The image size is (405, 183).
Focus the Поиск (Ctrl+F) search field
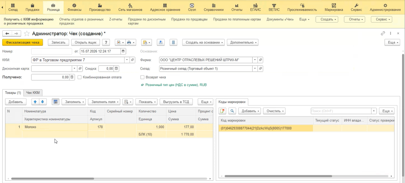coord(341,111)
